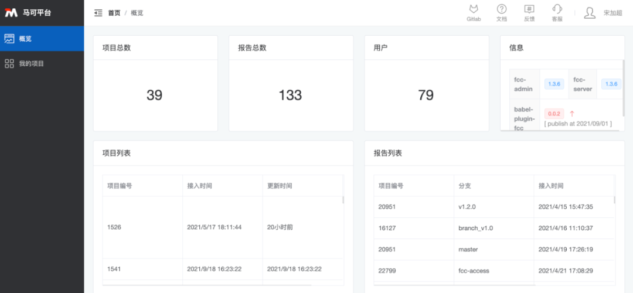This screenshot has height=293, width=633.
Task: Open the user name 宋加超 menu
Action: click(x=613, y=13)
